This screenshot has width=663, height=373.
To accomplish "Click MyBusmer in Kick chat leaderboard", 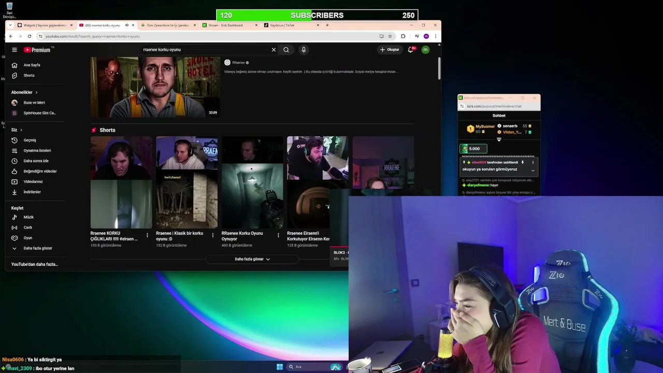I will (x=485, y=126).
